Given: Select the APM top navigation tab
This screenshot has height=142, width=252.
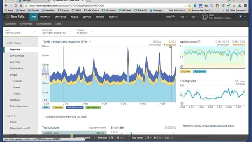Looking at the screenshot, I should click(x=33, y=17).
